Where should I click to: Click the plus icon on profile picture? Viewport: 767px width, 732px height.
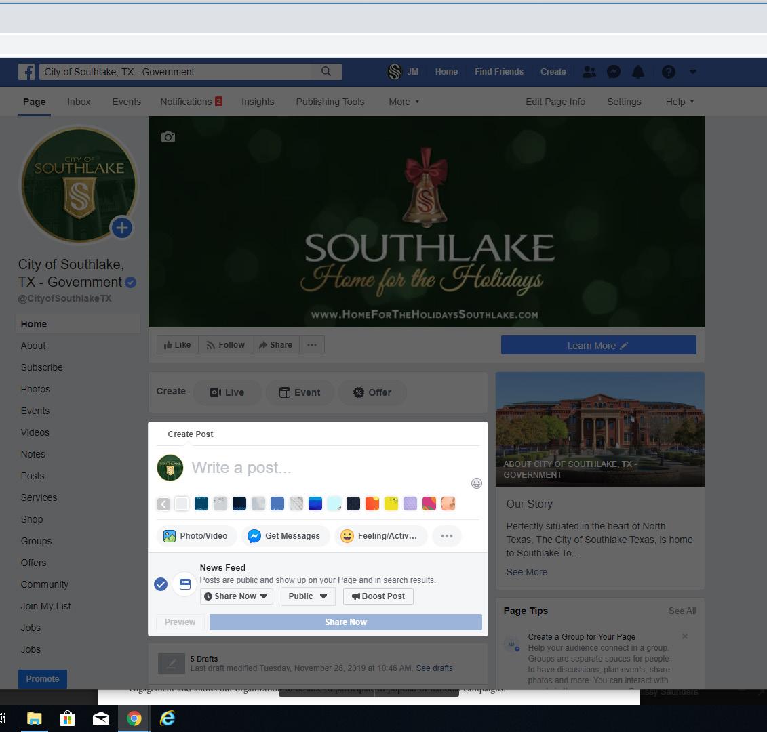(x=122, y=228)
